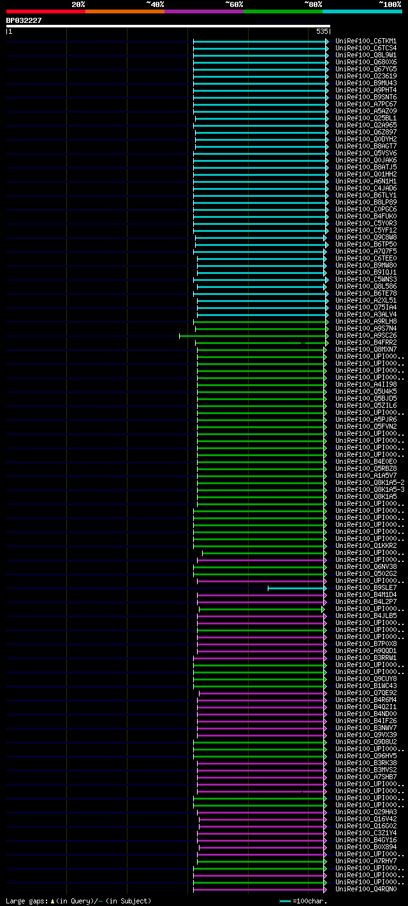
Task: Select the UniRef100_C5WNS3 label
Action: pos(366,279)
